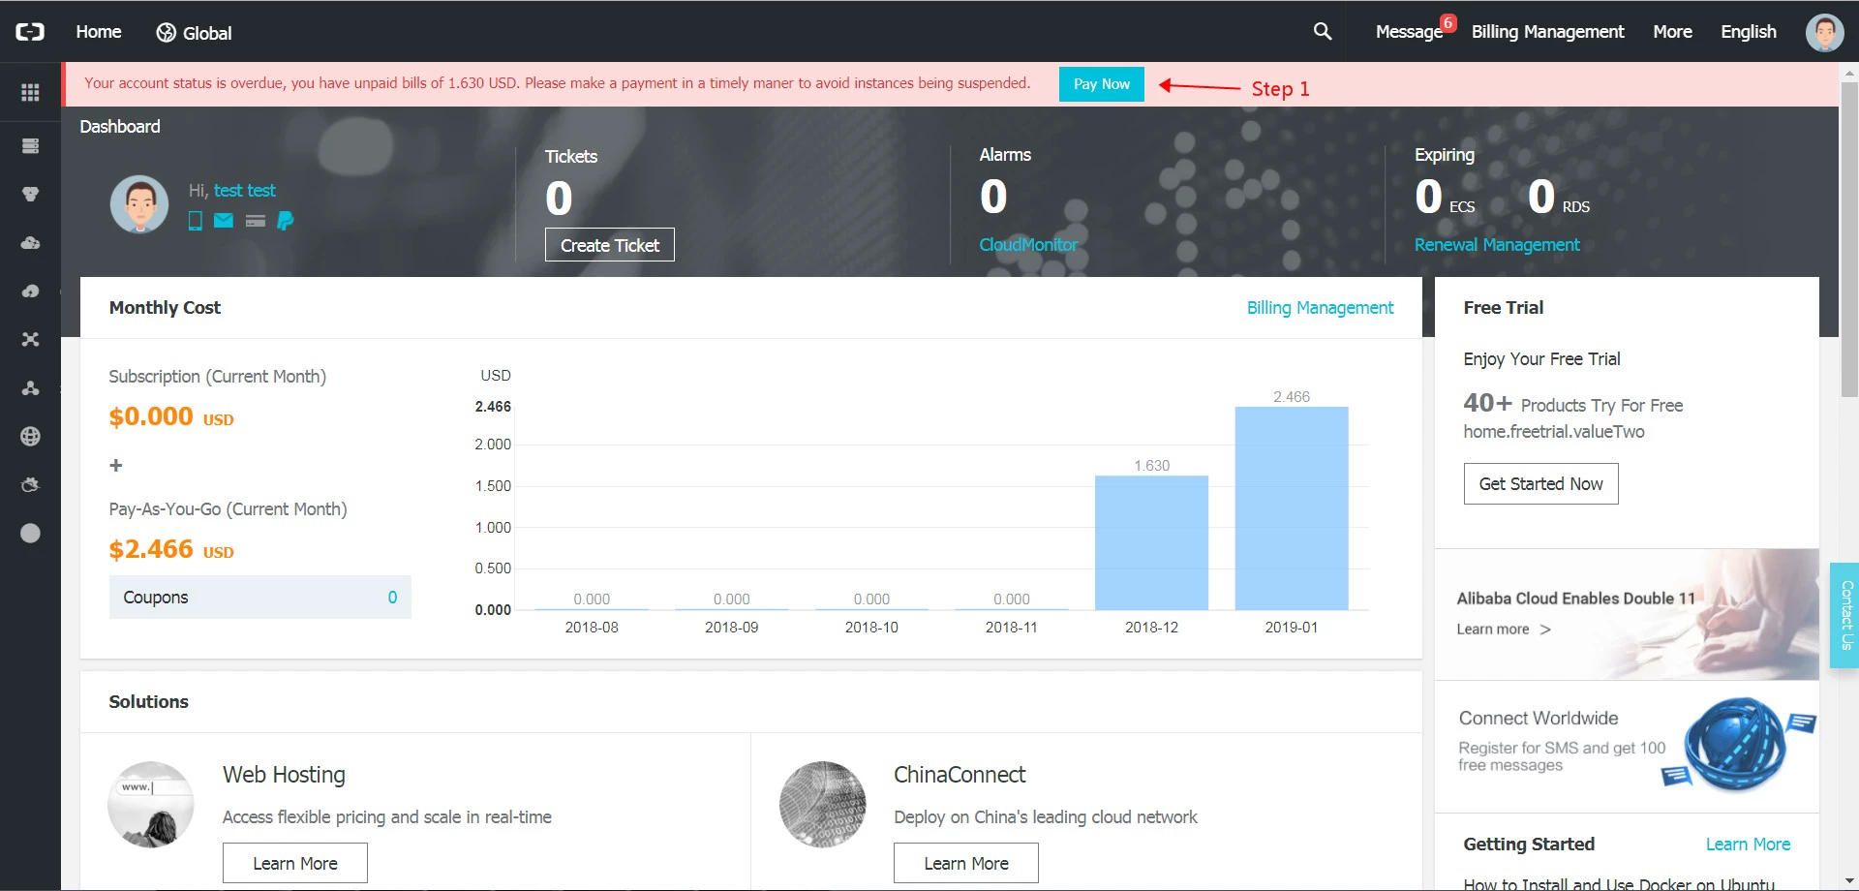Click the Alarms count 0
The image size is (1859, 891).
[993, 197]
